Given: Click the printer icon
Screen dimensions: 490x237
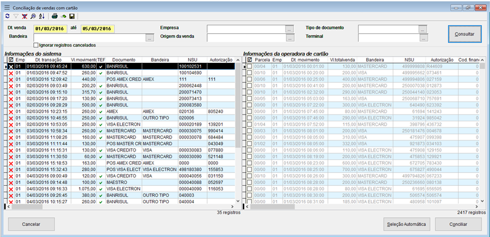Looking at the screenshot, I should (x=55, y=16).
